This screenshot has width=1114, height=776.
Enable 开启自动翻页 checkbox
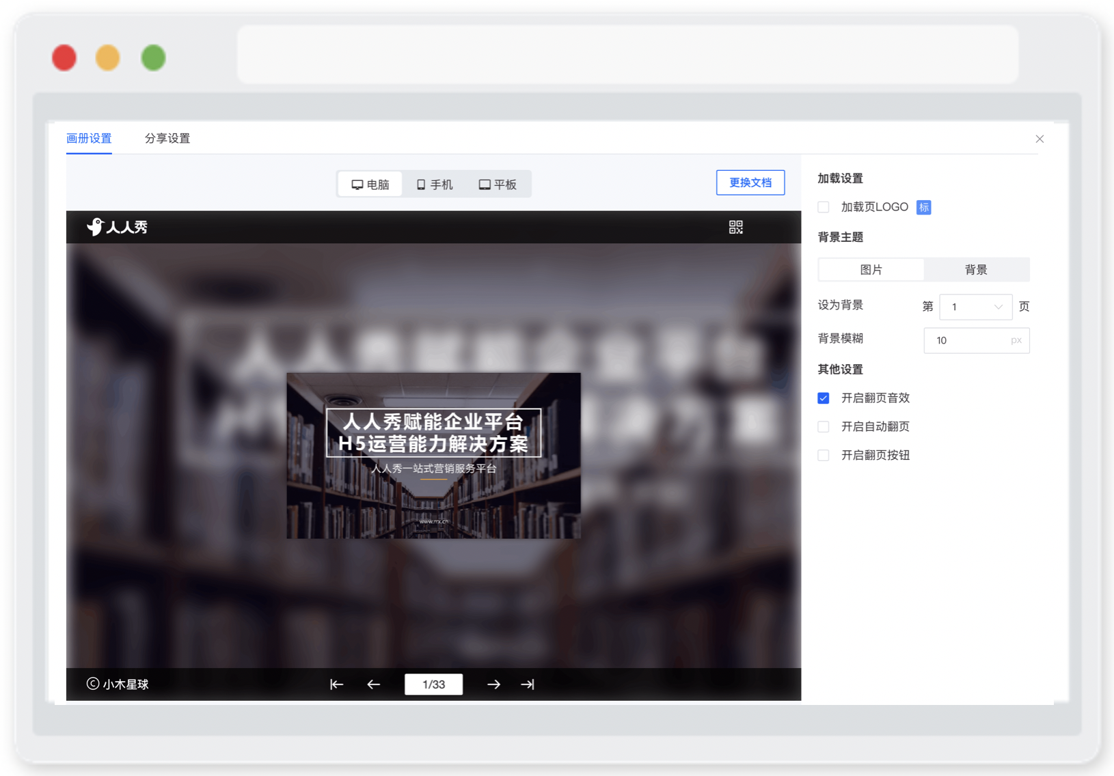click(824, 427)
